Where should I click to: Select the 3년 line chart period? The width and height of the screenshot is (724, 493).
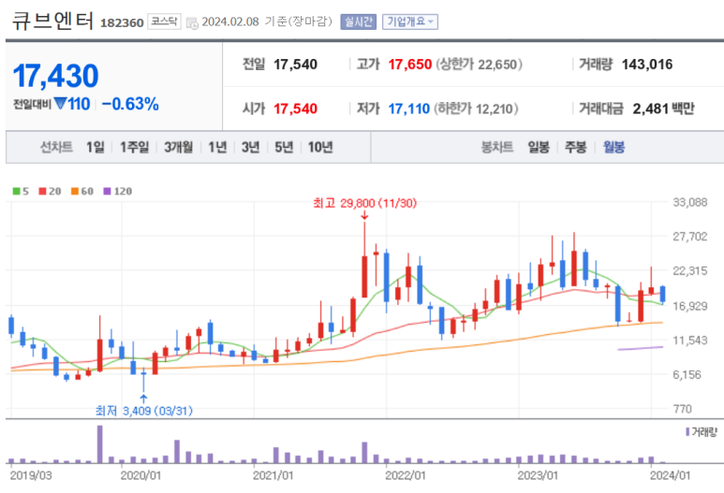click(250, 147)
